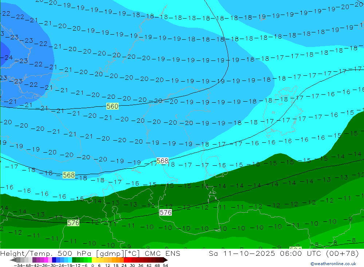The image size is (364, 267).
Task: Click the '(00+78)' forecast hour text
Action: pos(343,253)
